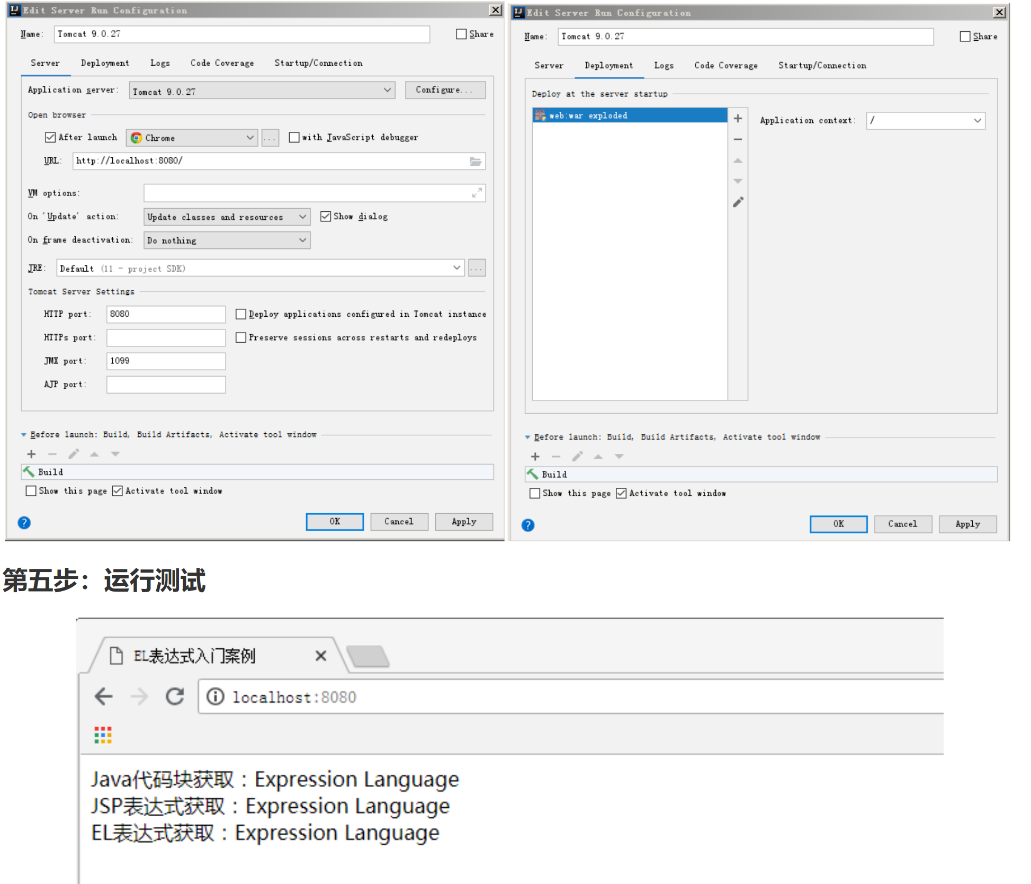Toggle Show dialog checkbox
The width and height of the screenshot is (1031, 884).
click(x=326, y=216)
